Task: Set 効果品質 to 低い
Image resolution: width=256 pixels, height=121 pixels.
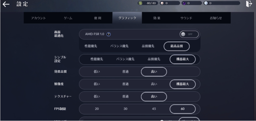Action: tap(97, 72)
